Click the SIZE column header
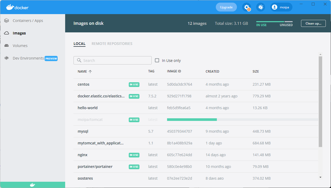Viewport: 331px width, 188px height. 256,72
